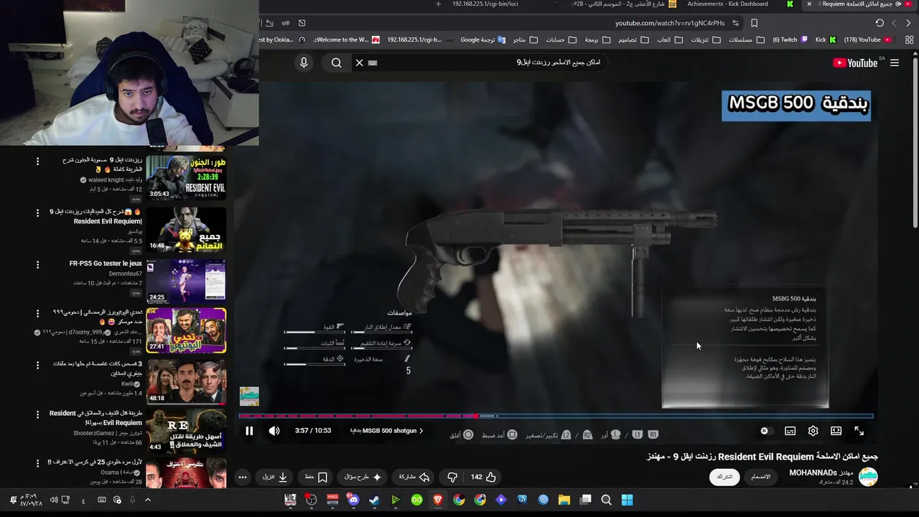Pause the YouTube video
919x517 pixels.
[x=249, y=431]
